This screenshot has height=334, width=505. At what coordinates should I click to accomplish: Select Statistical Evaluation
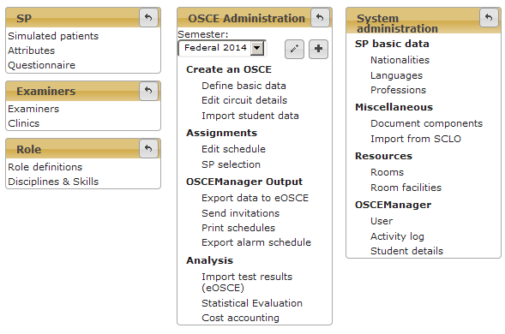tap(252, 303)
